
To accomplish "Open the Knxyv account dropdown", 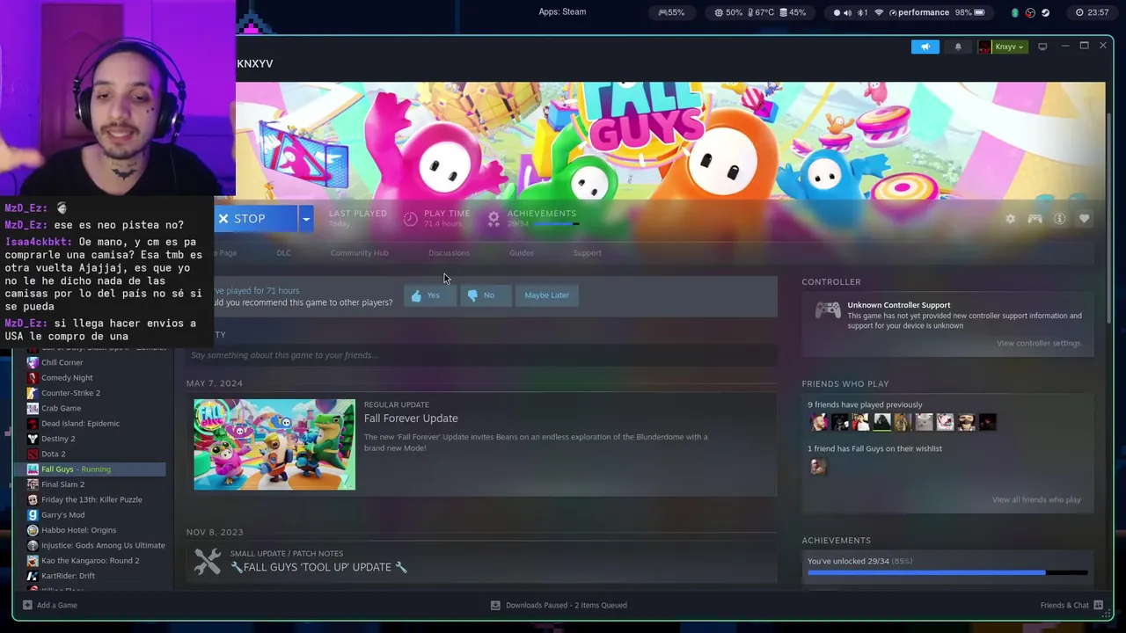I will (1002, 47).
